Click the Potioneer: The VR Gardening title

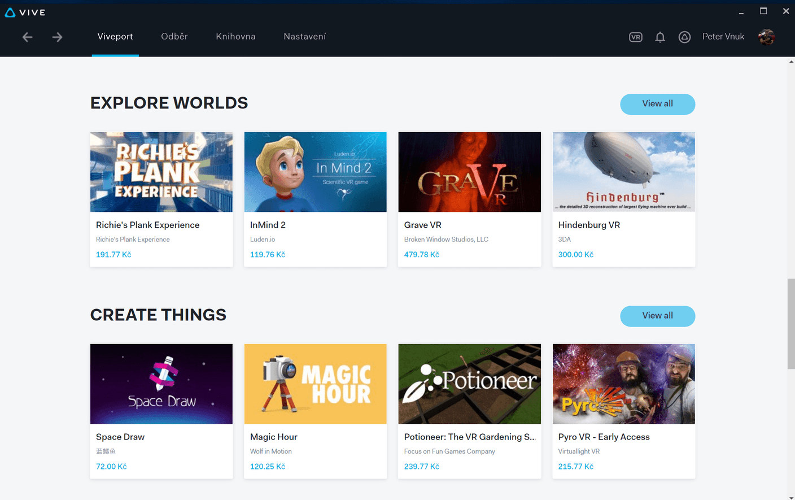[x=470, y=437]
